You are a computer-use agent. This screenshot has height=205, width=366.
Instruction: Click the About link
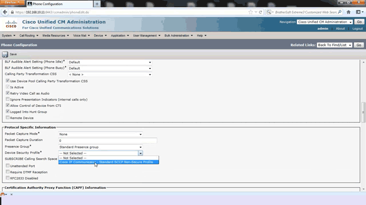pos(340,29)
